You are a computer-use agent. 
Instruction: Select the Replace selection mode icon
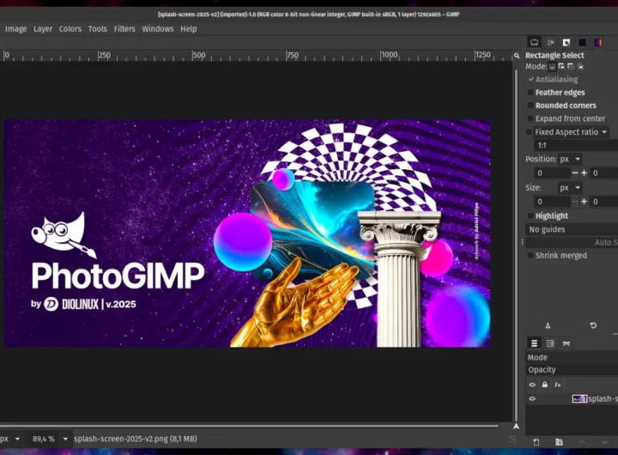coord(552,66)
